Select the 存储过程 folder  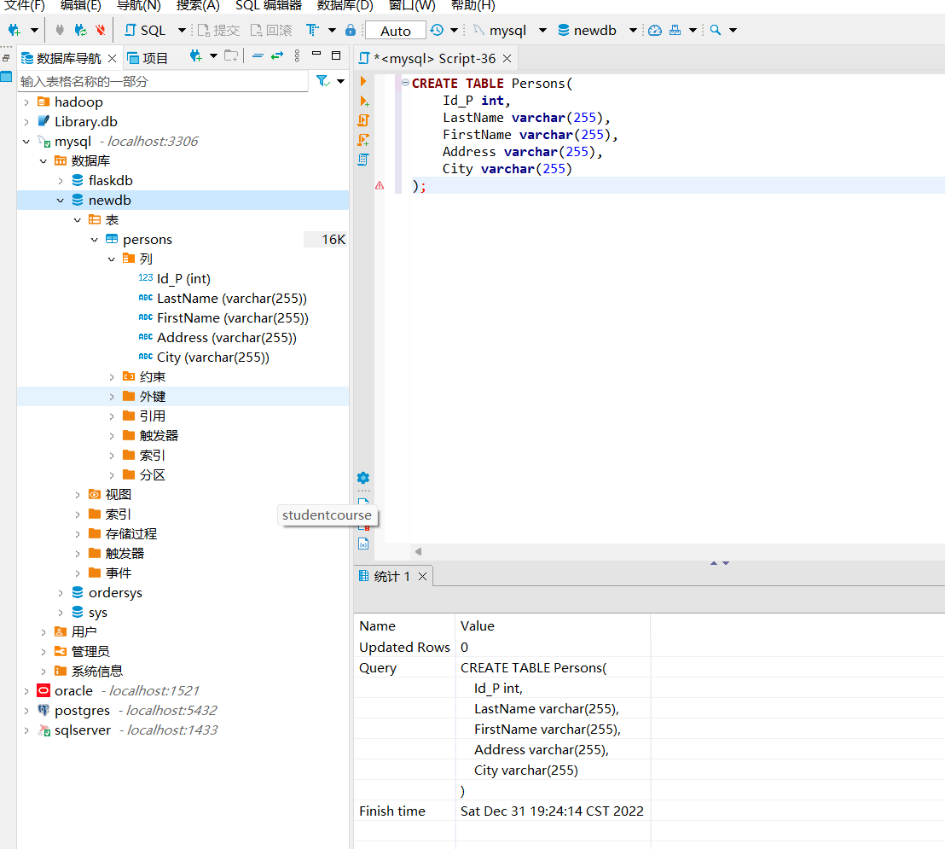(130, 534)
